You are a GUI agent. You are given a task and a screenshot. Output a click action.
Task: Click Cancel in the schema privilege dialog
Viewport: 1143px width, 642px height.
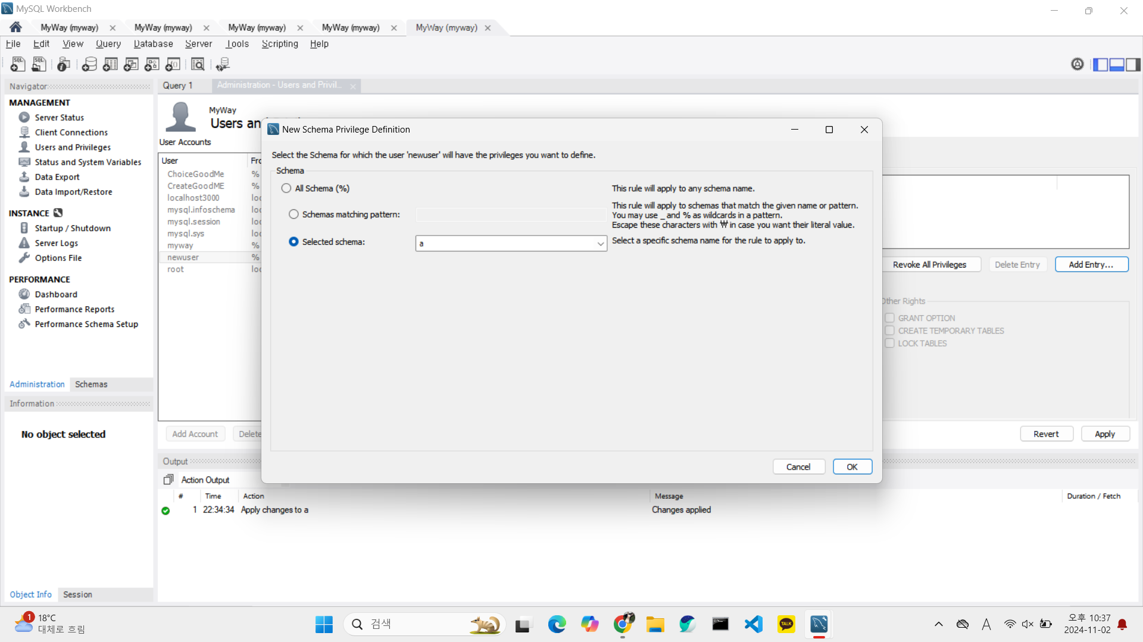click(798, 467)
